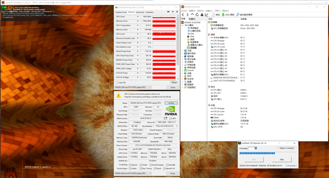Open the FurMark CPU Burner threads dropdown
Screen dimensions: 329x178
point(255,148)
